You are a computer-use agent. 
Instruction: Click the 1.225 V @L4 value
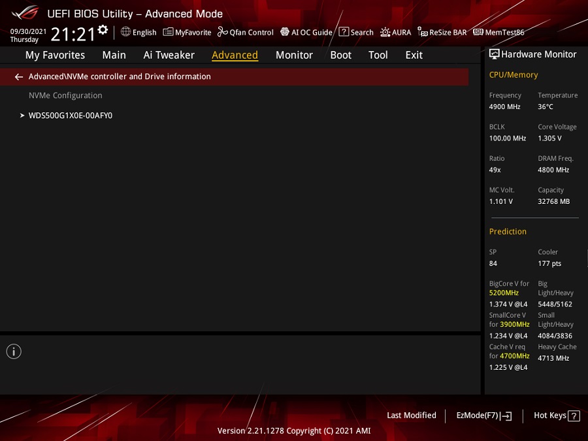pyautogui.click(x=508, y=367)
